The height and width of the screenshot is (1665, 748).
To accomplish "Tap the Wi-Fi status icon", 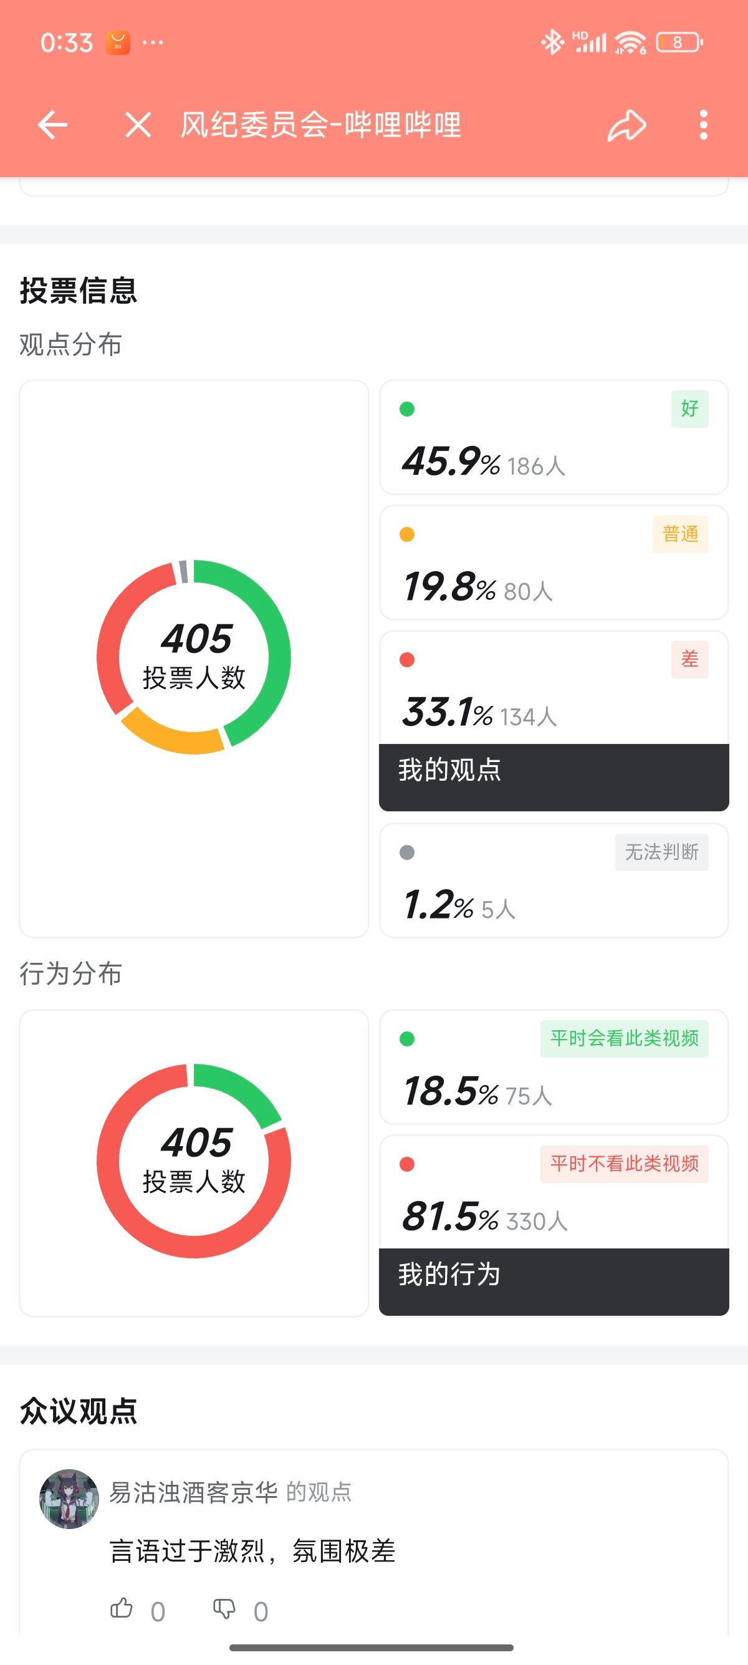I will pos(630,42).
